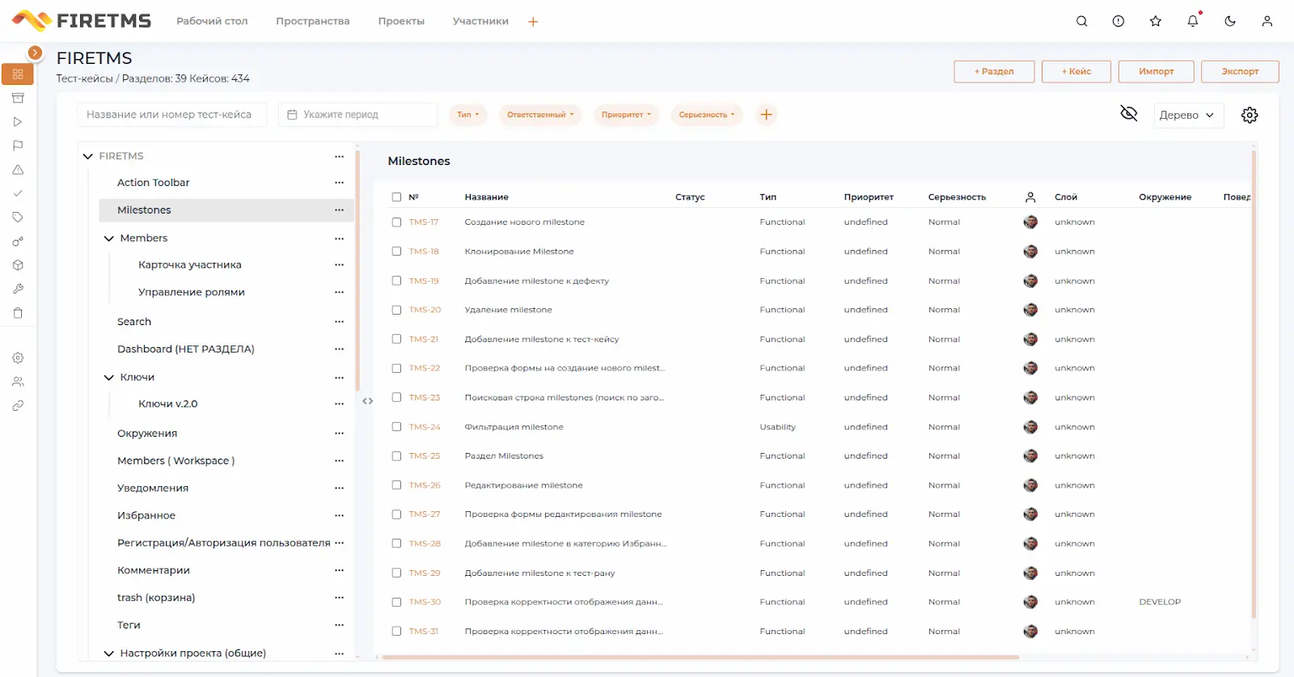This screenshot has width=1294, height=677.
Task: Open test case link TMS-25
Action: point(425,456)
